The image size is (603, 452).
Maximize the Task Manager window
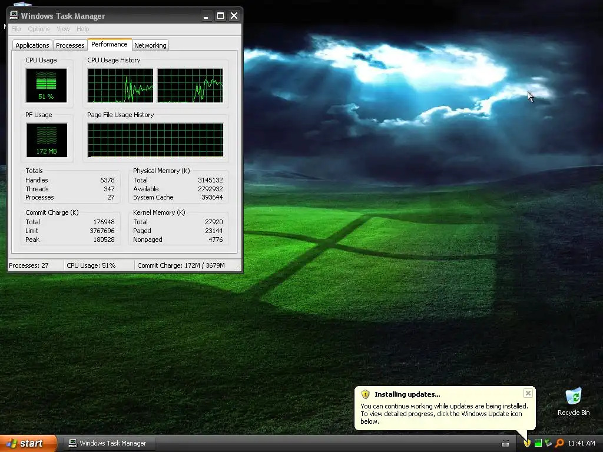tap(220, 16)
